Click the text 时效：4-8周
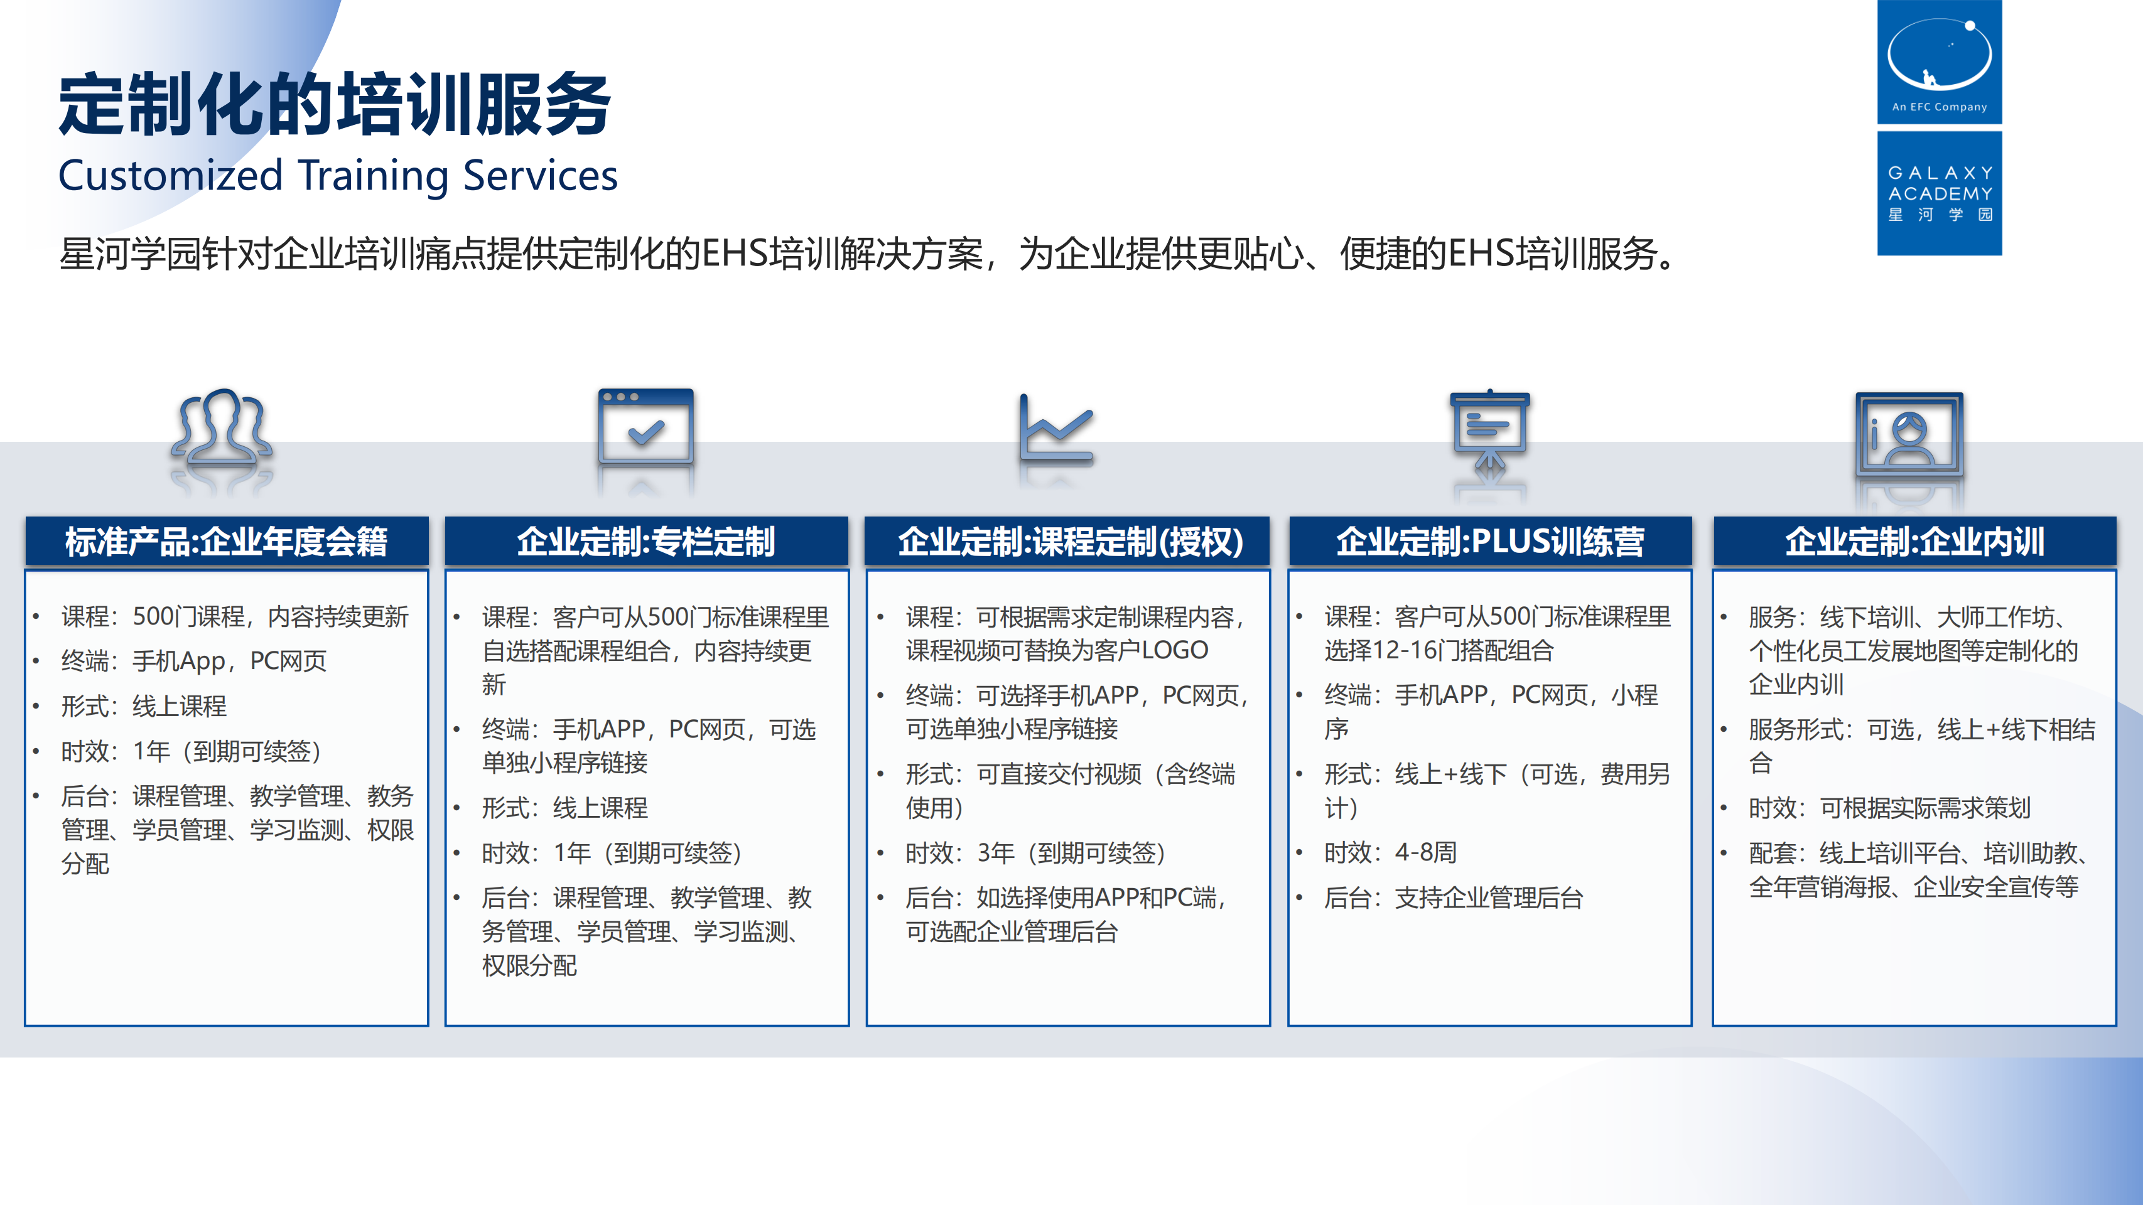Image resolution: width=2143 pixels, height=1205 pixels. tap(1390, 852)
